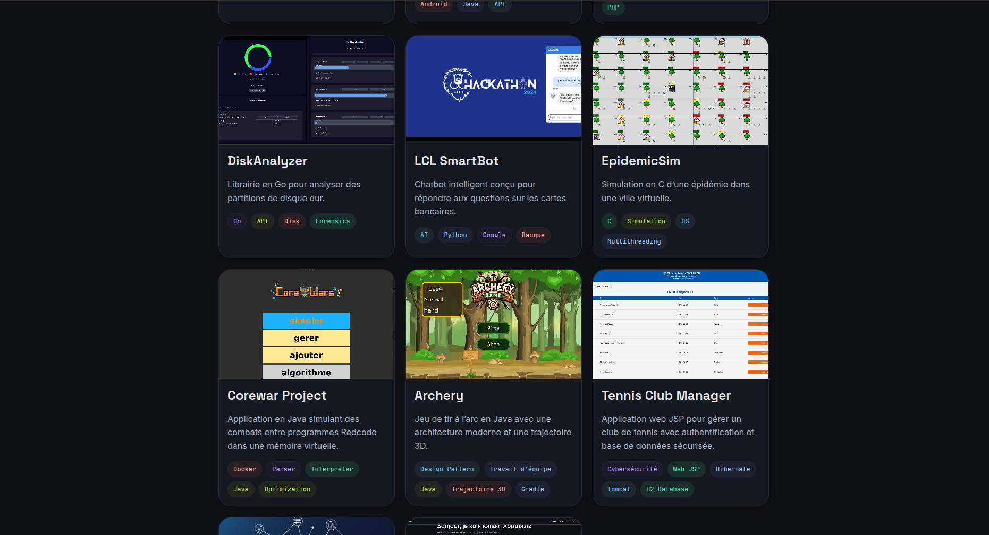The width and height of the screenshot is (989, 535).
Task: Click the LCL SmartBot heading
Action: 457,161
